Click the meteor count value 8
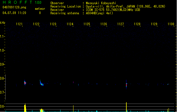 pos(40,13)
